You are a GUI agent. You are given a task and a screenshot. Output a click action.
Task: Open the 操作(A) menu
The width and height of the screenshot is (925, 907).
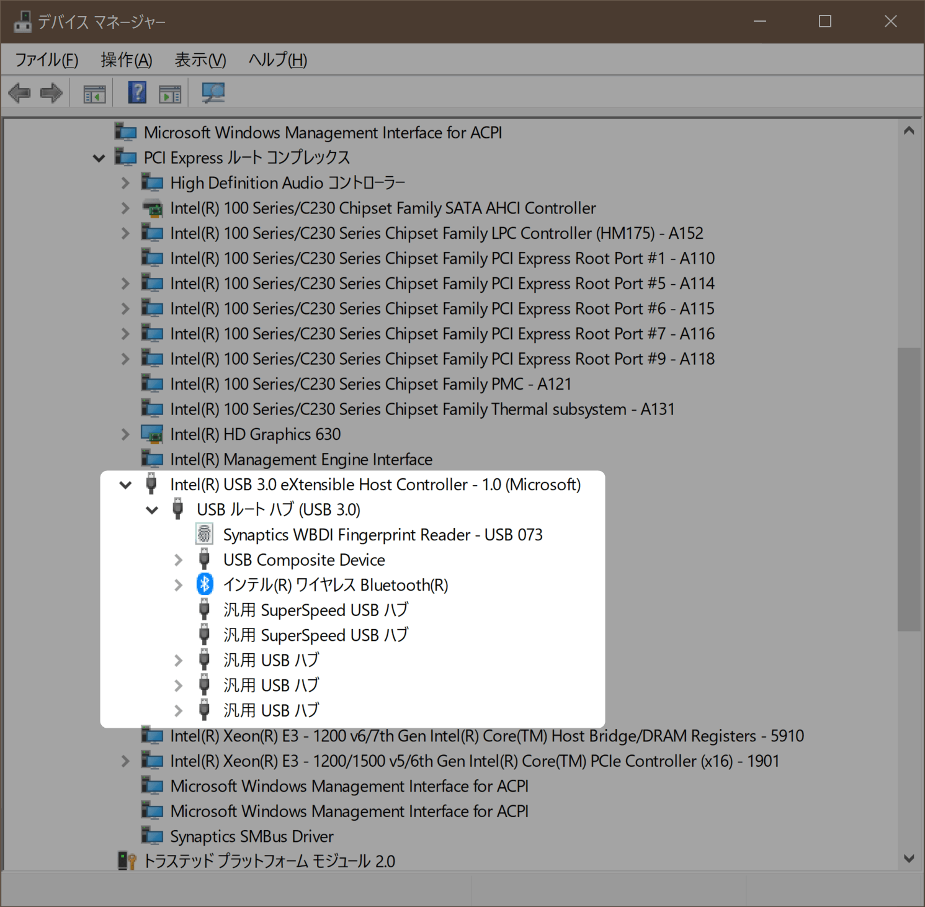127,60
